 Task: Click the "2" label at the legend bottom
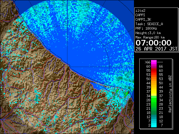pos(149,125)
